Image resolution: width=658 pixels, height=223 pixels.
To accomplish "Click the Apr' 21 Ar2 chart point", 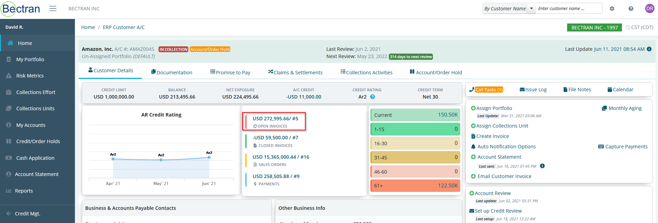I will pos(113,159).
